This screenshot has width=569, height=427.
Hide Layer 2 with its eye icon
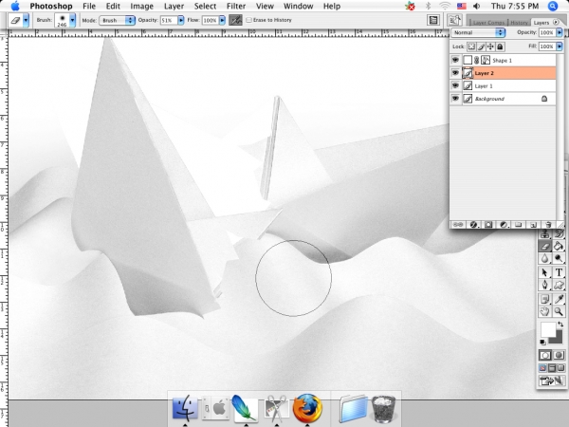(455, 73)
